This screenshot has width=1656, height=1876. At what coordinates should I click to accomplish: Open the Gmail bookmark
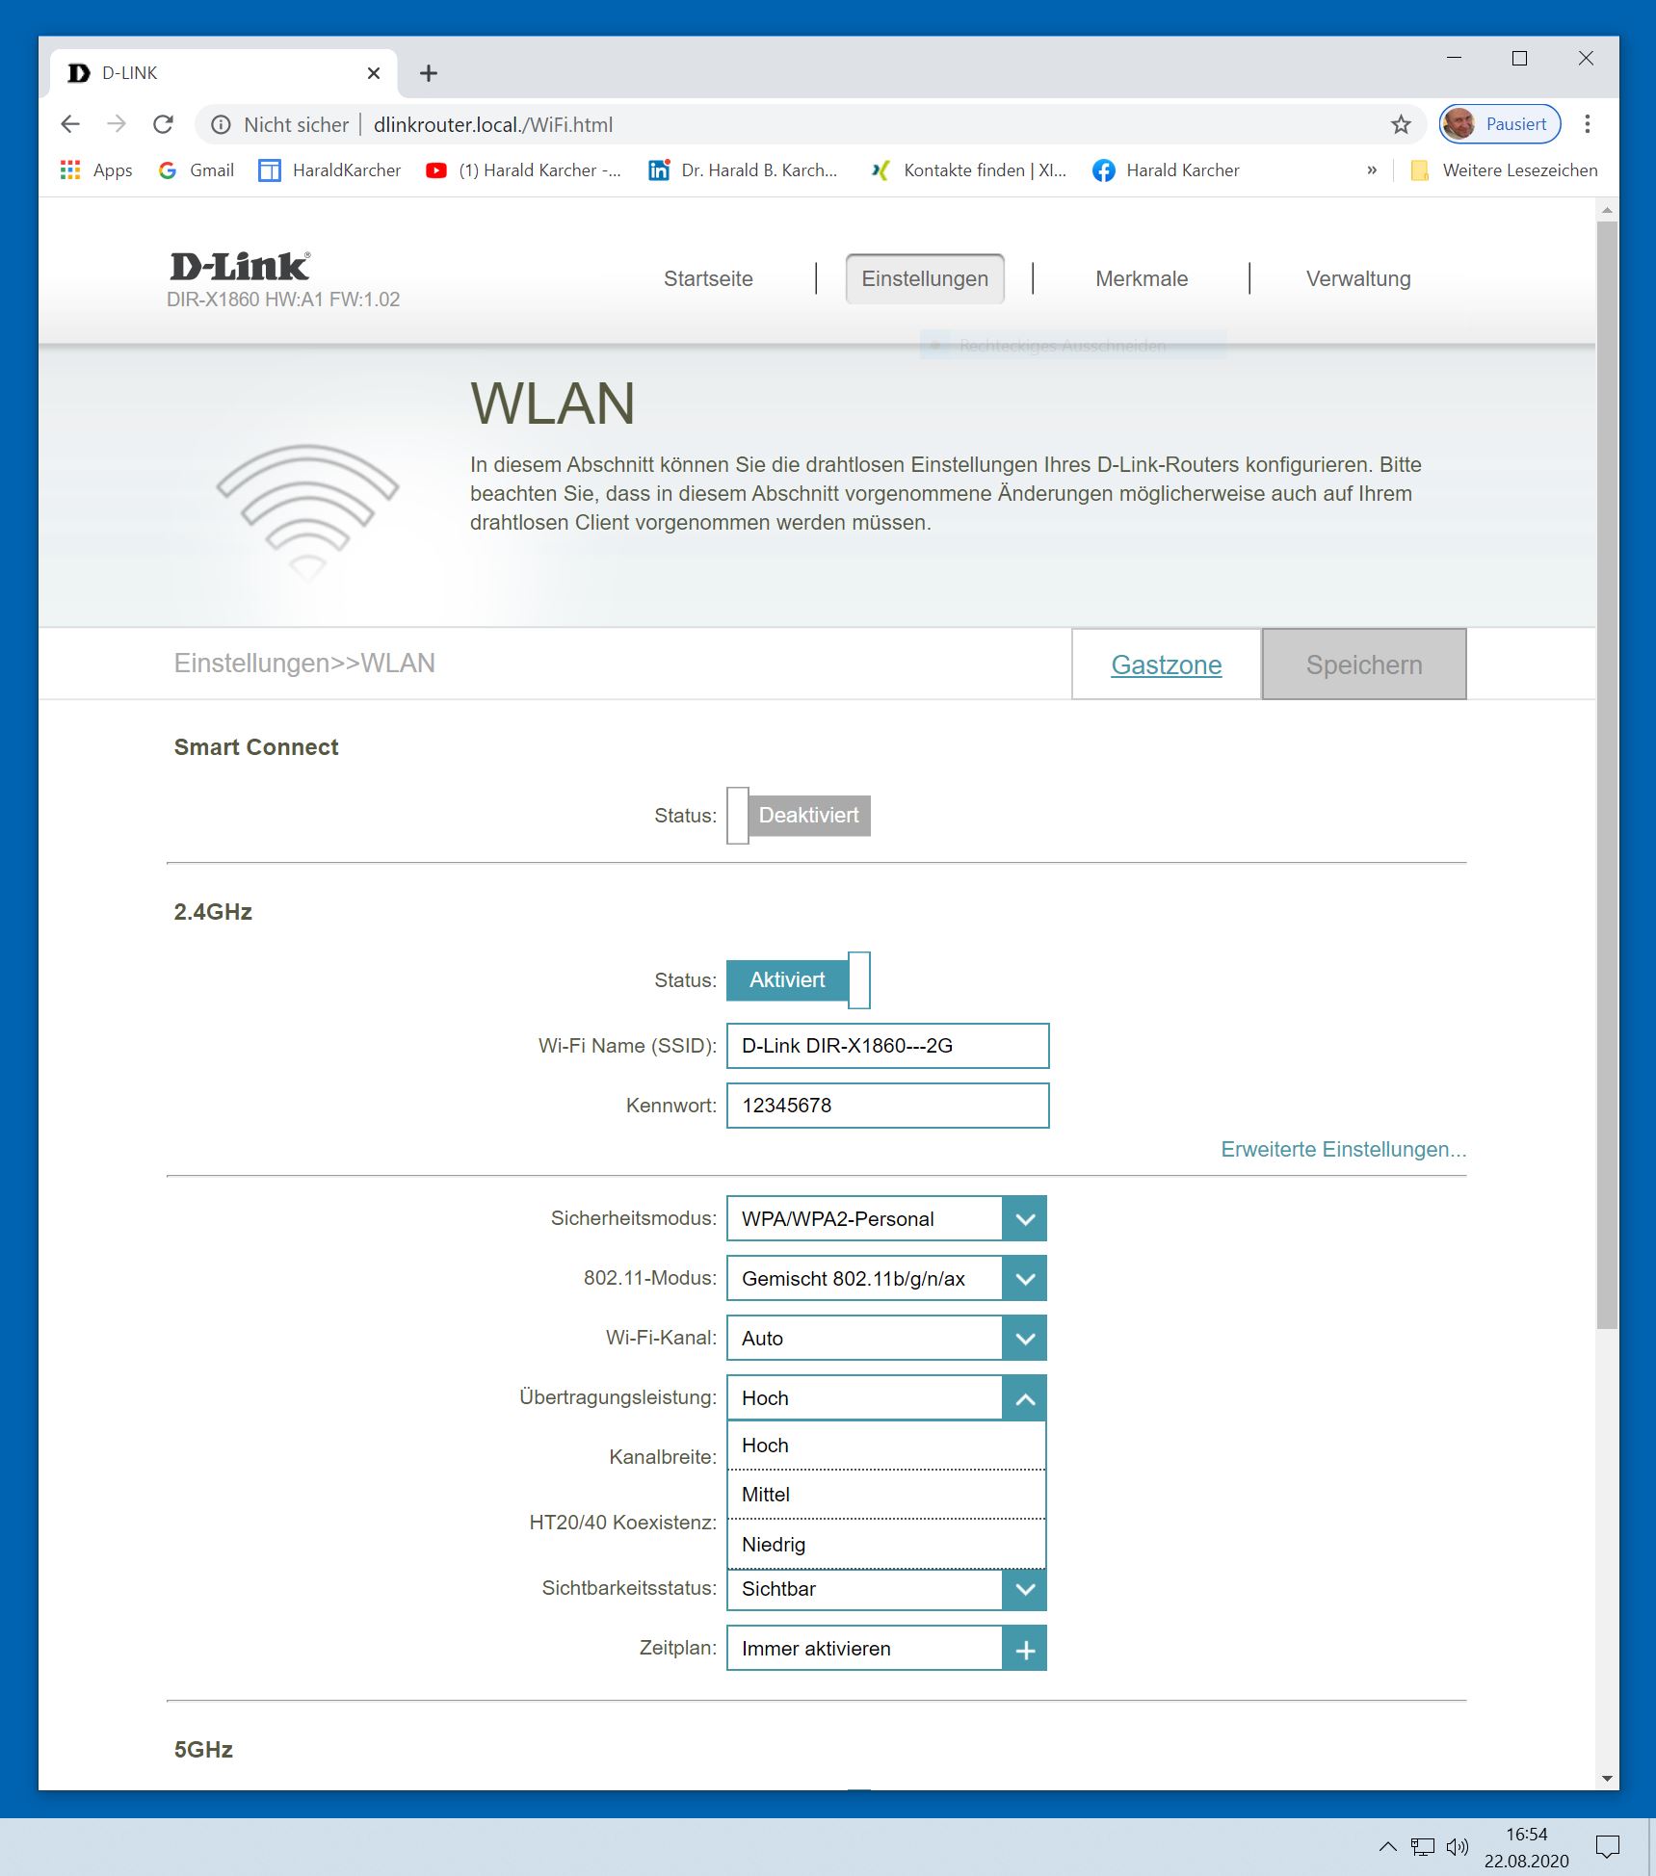197,170
